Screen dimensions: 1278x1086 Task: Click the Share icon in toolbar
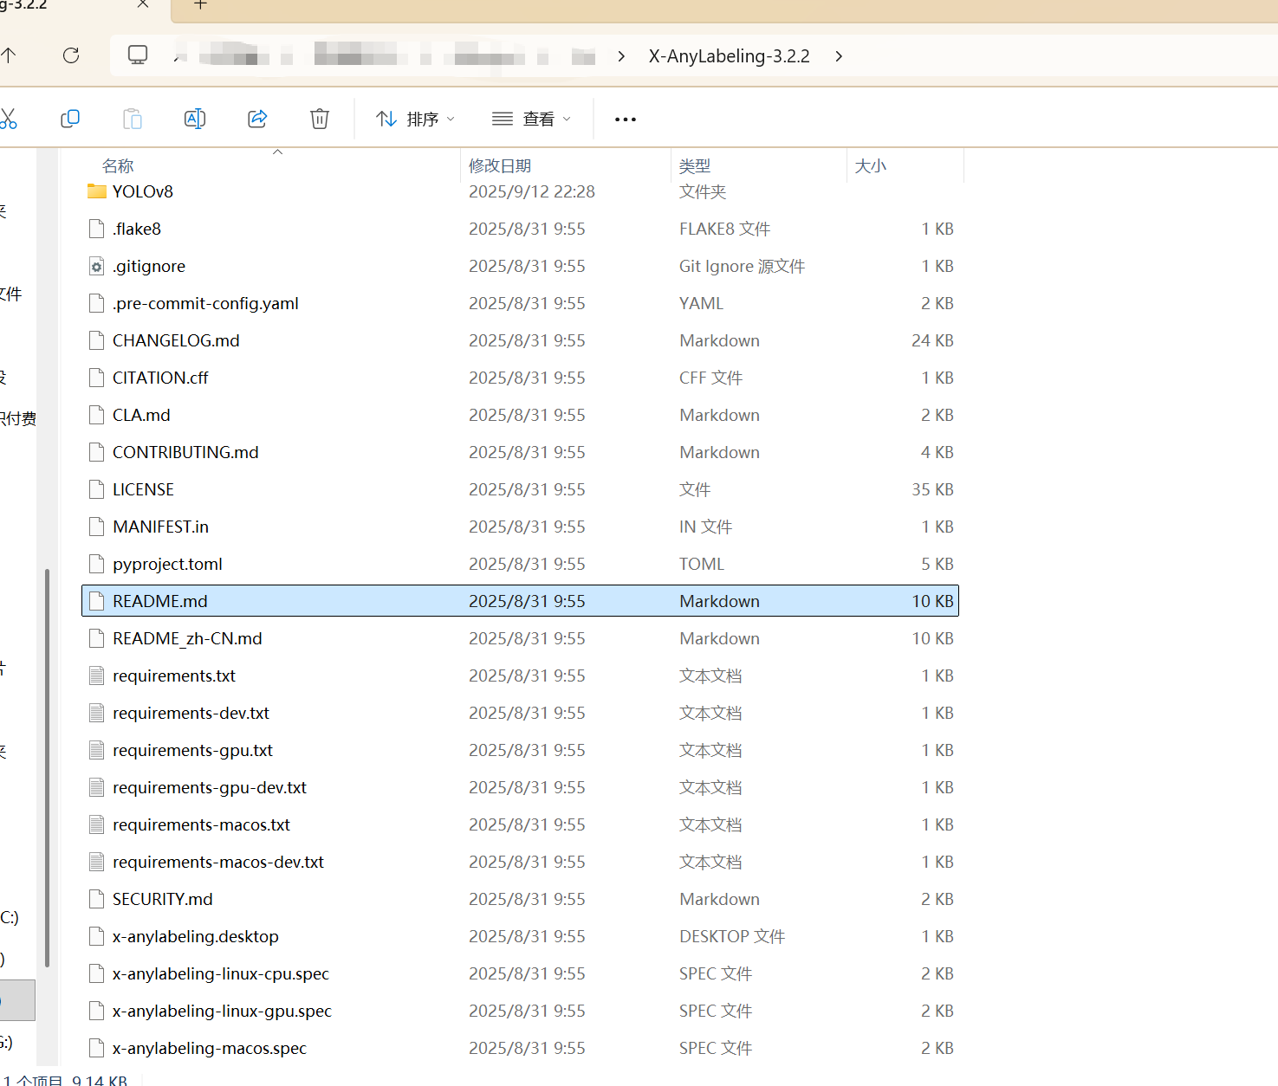click(x=257, y=119)
